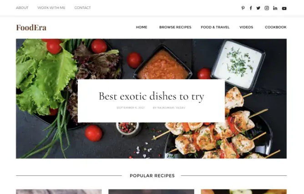Viewport: 304px width, 194px height.
Task: Open Browse Recipes menu item
Action: pos(175,27)
